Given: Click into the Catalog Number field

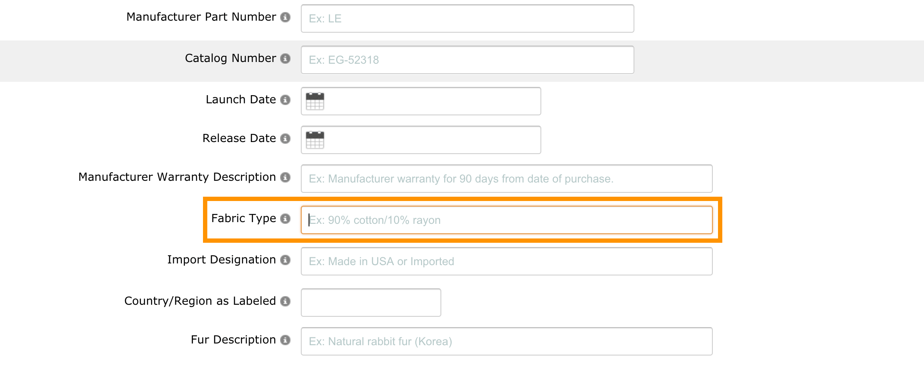Looking at the screenshot, I should click(467, 60).
